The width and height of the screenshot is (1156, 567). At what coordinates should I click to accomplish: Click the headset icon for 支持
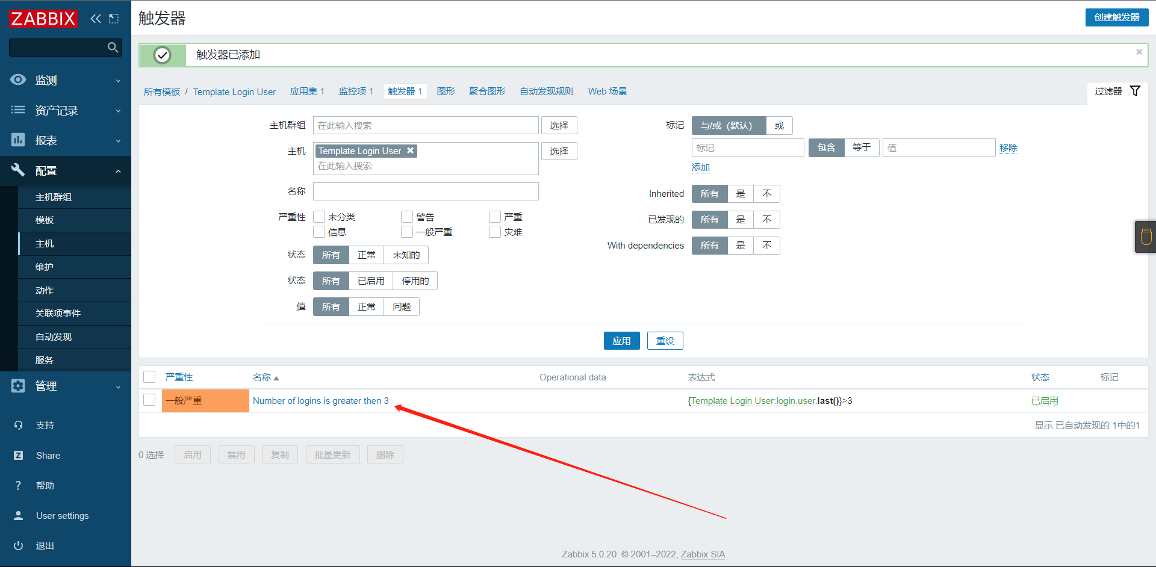18,426
